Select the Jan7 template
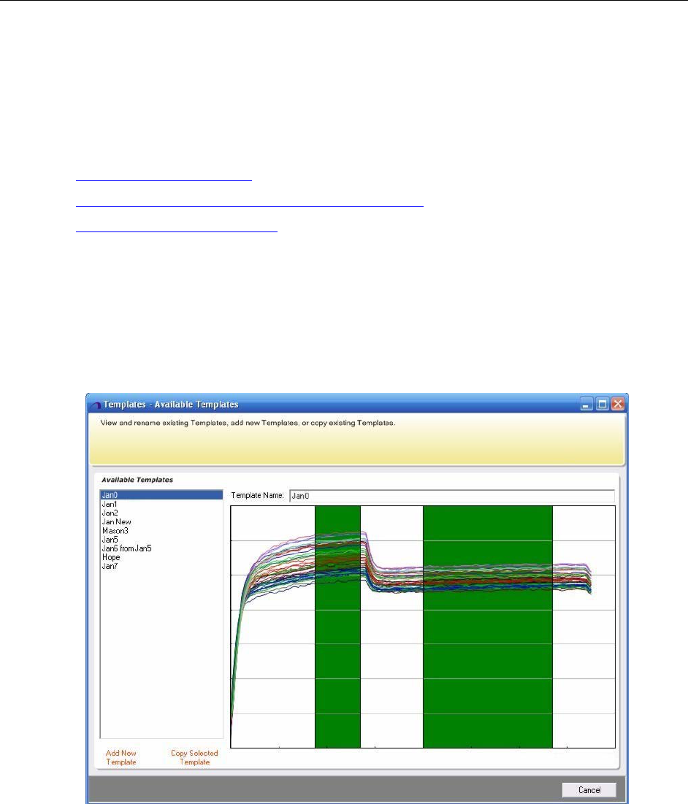The image size is (688, 804). pyautogui.click(x=110, y=566)
